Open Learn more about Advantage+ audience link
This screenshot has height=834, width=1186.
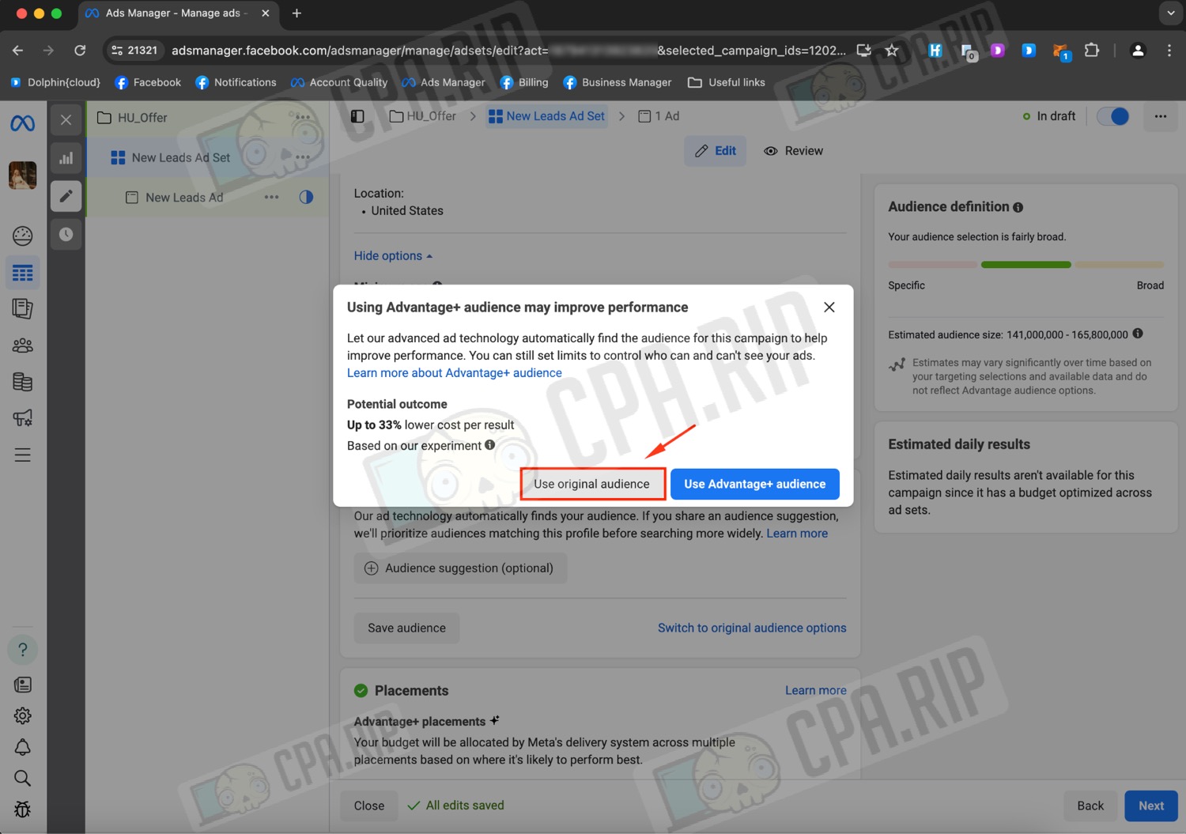[455, 373]
